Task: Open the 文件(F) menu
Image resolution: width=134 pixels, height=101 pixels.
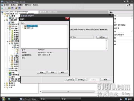Action: 6,5
